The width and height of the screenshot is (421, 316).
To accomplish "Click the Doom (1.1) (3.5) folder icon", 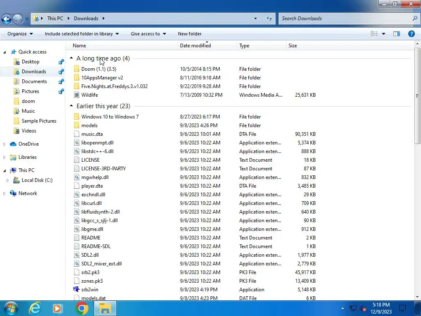I will coord(76,69).
